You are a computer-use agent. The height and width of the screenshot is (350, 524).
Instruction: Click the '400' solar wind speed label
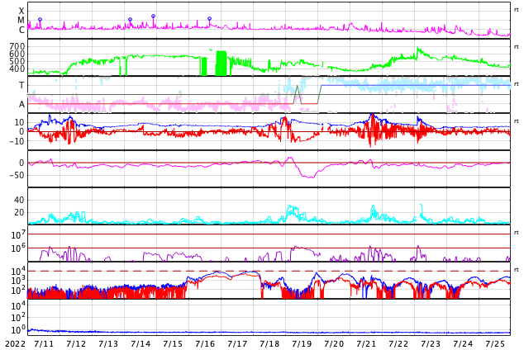click(x=17, y=69)
